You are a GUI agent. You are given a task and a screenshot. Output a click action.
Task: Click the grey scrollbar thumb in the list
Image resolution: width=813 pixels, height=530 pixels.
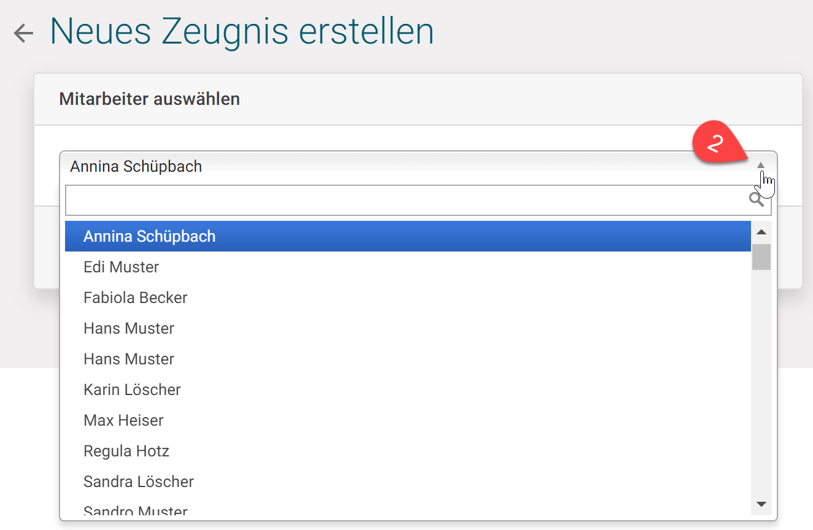pyautogui.click(x=761, y=257)
